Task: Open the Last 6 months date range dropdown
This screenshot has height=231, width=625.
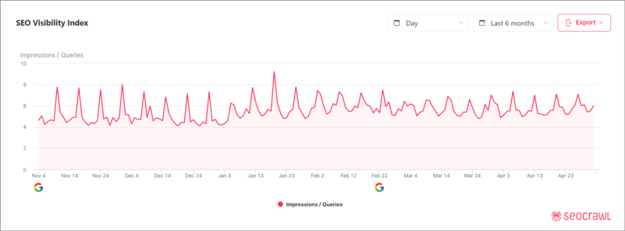Action: click(513, 23)
